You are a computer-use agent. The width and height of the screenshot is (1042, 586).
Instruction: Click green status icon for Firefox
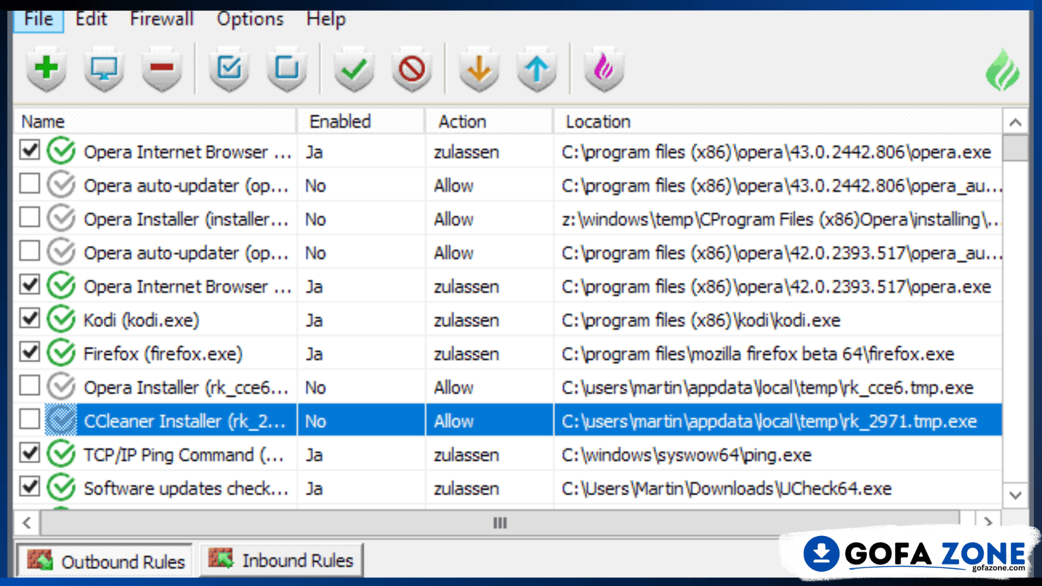point(61,353)
